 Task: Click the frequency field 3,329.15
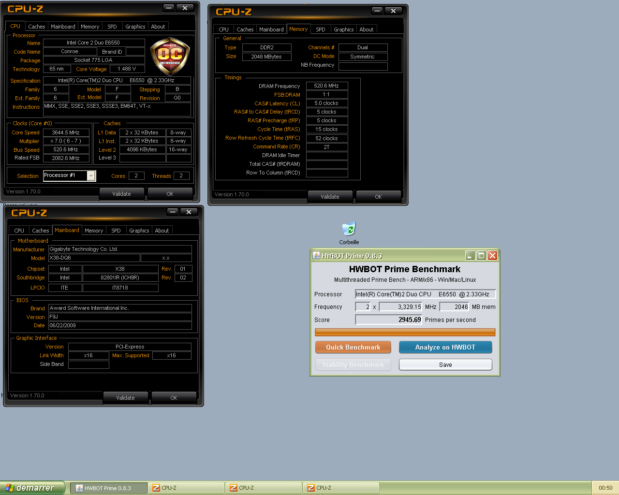tap(401, 306)
